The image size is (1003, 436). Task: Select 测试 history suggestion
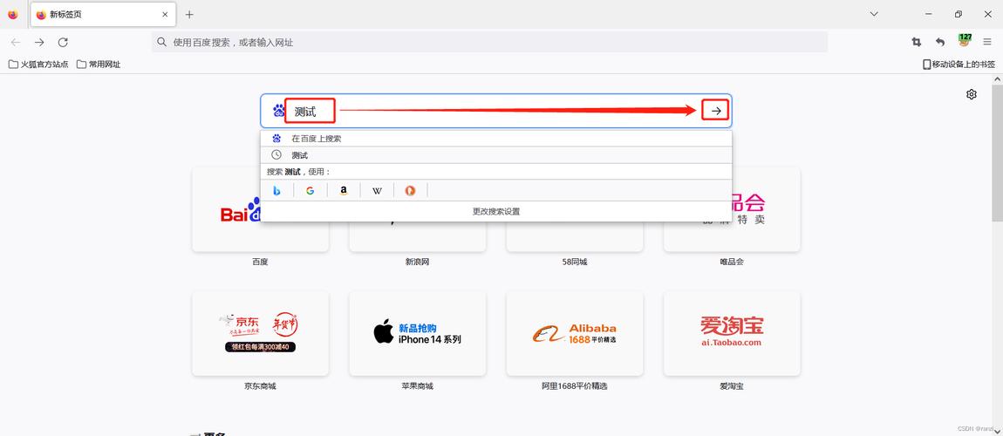pos(496,154)
